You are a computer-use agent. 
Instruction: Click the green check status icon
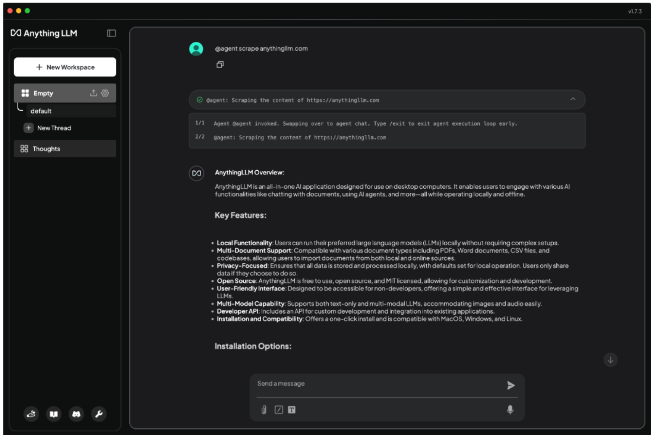pos(200,100)
